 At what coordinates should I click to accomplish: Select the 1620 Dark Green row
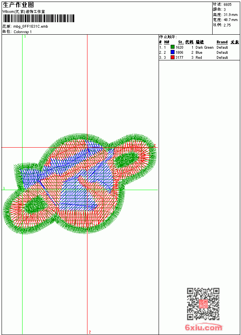coord(199,47)
